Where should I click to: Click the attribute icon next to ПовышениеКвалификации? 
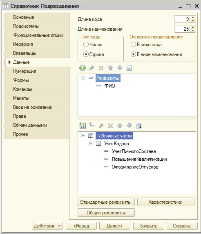[106, 159]
